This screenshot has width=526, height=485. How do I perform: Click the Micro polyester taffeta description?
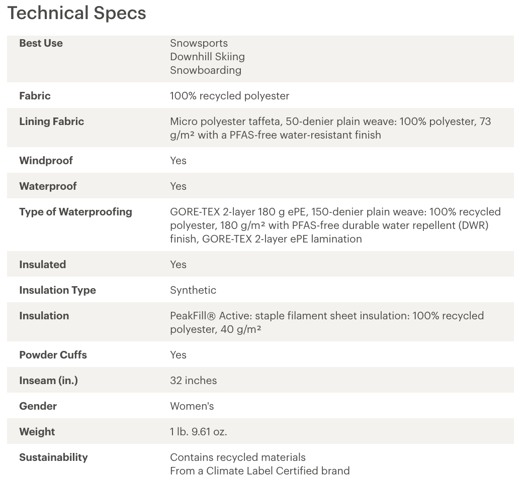[330, 129]
